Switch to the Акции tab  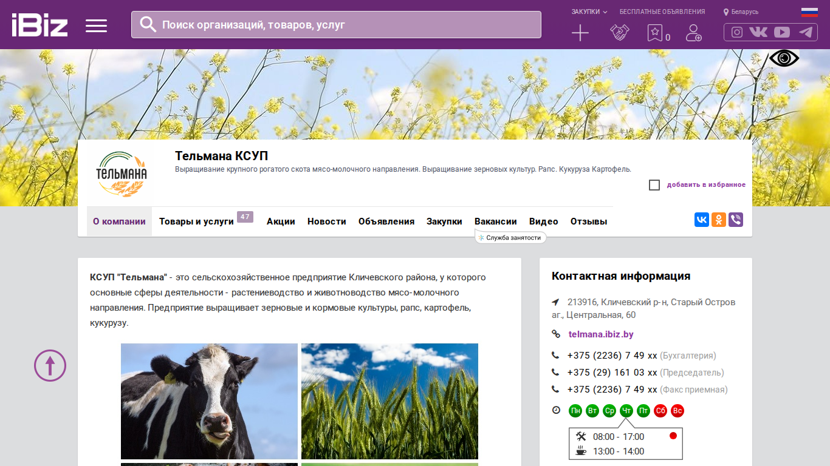pyautogui.click(x=281, y=221)
